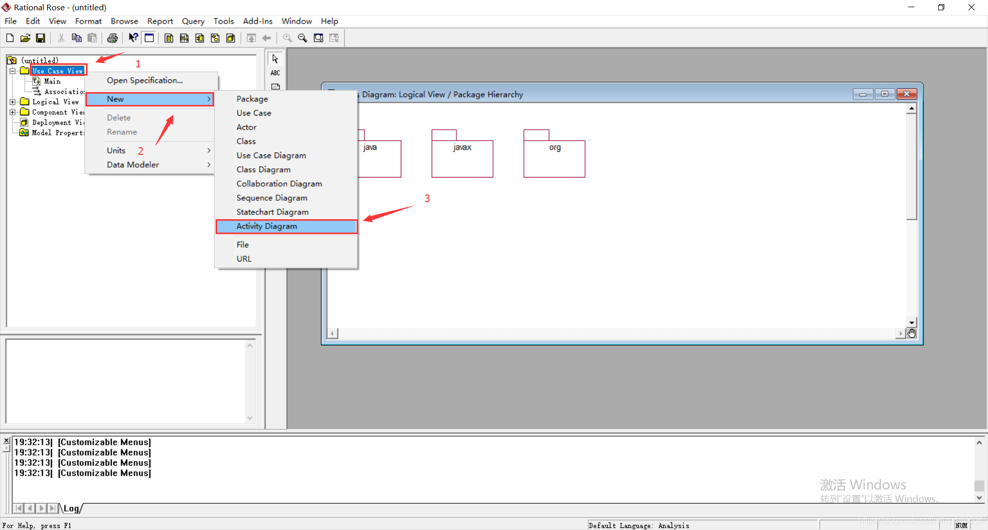Select Activity Diagram from New submenu
988x530 pixels.
tap(287, 226)
